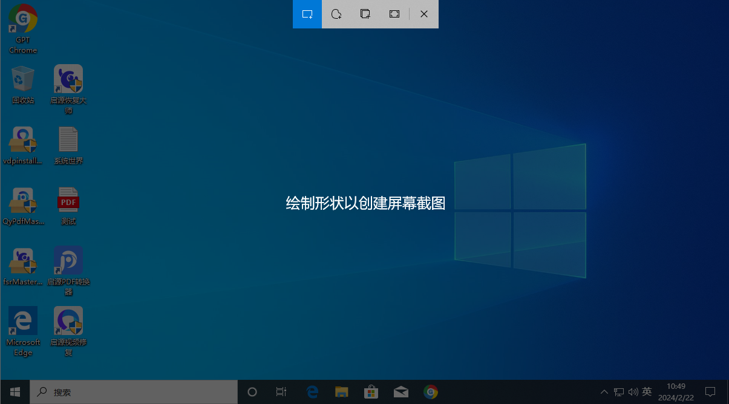Select fullscreen snip mode
This screenshot has height=404, width=729.
point(394,14)
